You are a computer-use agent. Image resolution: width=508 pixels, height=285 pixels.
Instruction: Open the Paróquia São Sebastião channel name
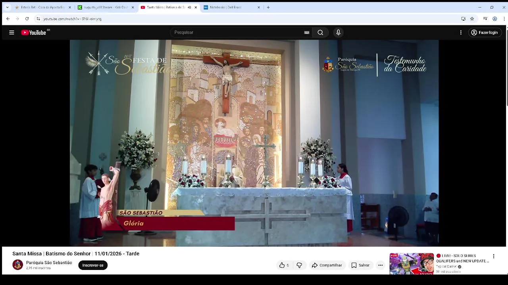coord(49,262)
